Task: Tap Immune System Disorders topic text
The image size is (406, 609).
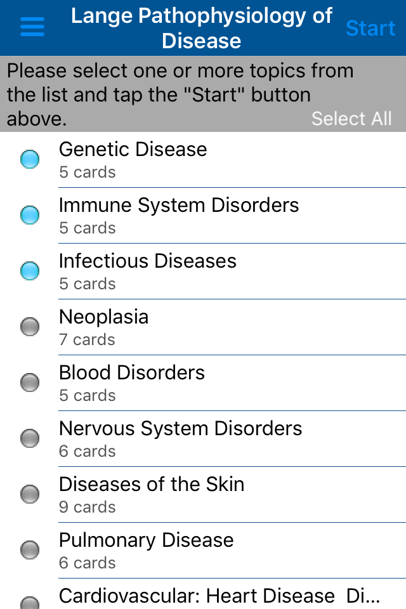Action: [178, 206]
